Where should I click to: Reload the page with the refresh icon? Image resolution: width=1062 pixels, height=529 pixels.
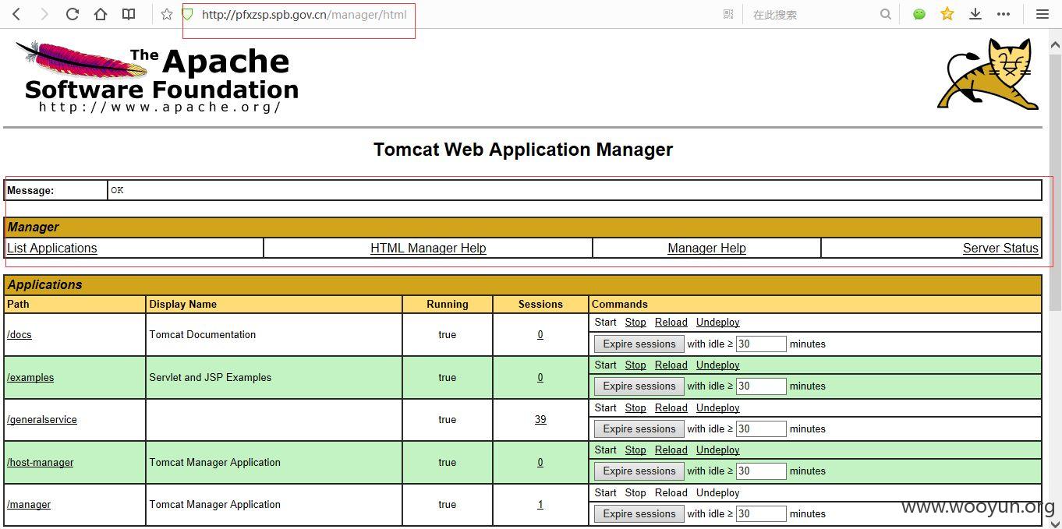pos(72,14)
